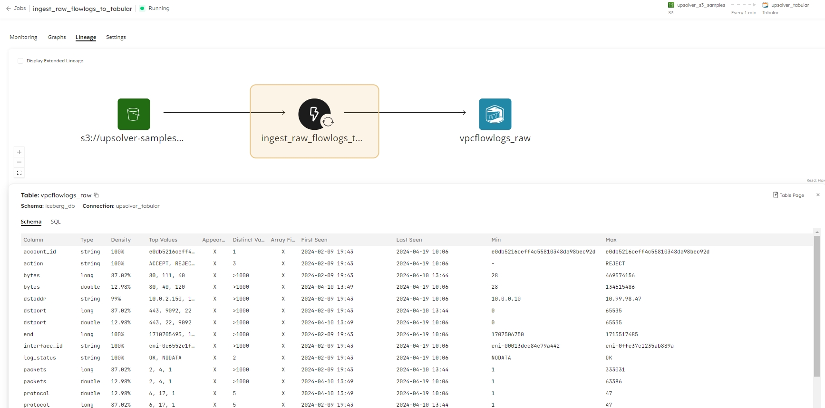Go back to Jobs using the arrow

pos(9,9)
